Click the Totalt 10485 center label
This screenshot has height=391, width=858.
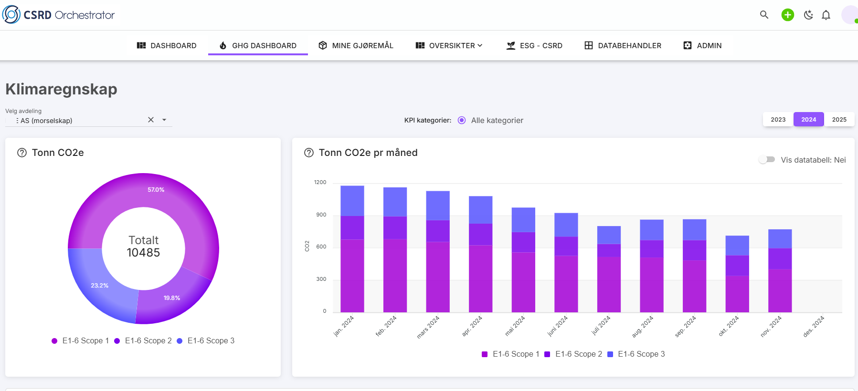point(143,247)
